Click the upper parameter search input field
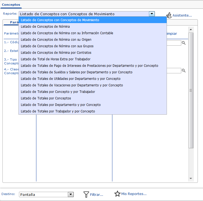The height and width of the screenshot is (201, 203). (x=174, y=43)
